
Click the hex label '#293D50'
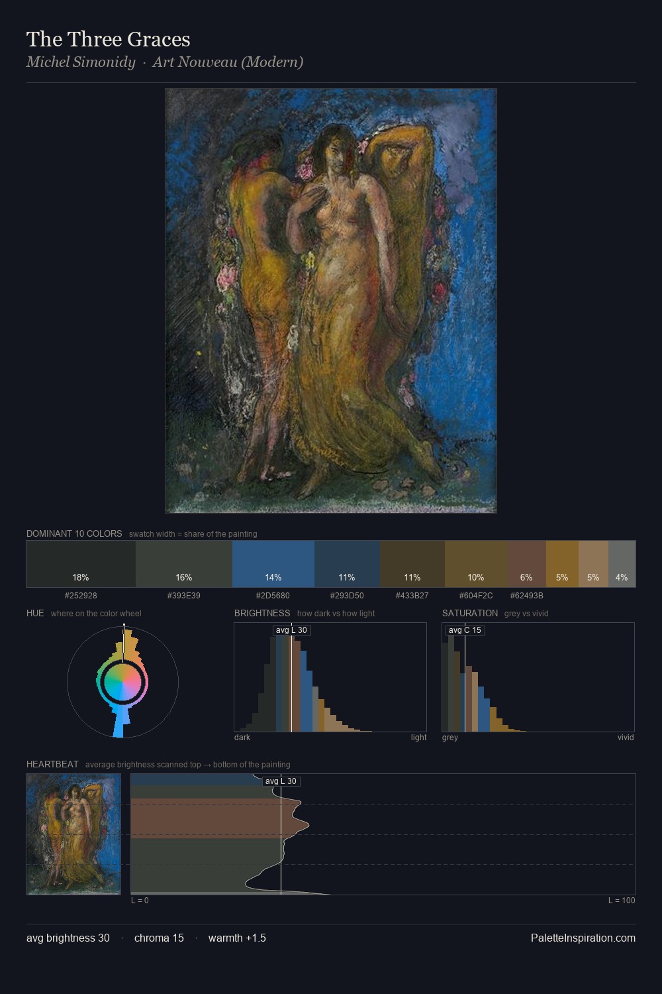tap(347, 596)
